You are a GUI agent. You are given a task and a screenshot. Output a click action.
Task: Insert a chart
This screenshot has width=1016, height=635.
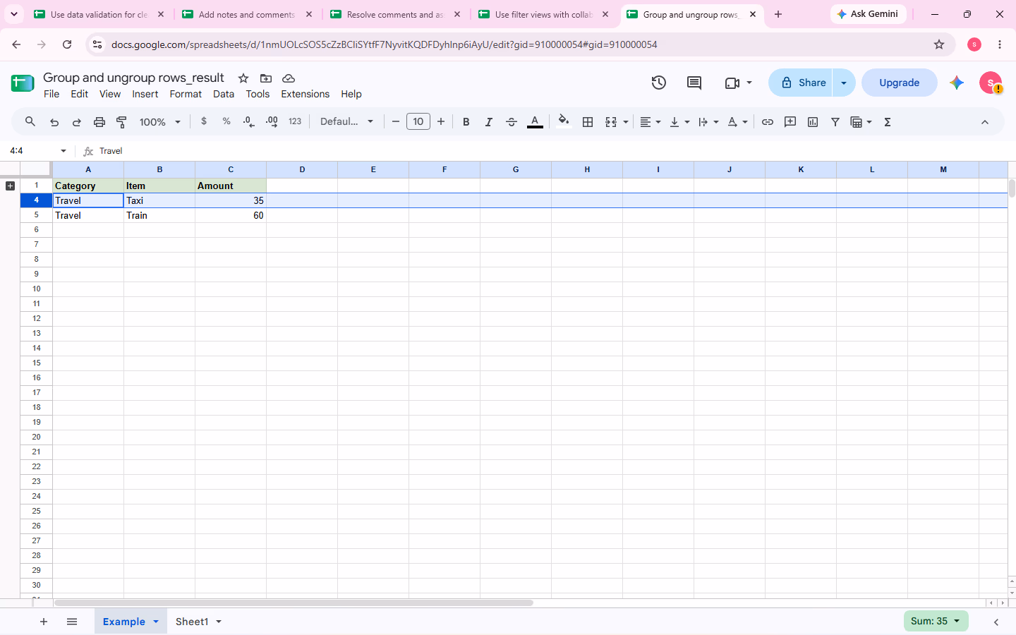coord(813,122)
